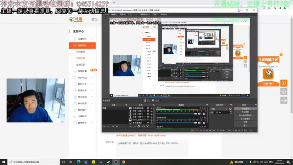Image resolution: width=293 pixels, height=165 pixels.
Task: Open Properties gear for the selected OBS source
Action: coord(147,100)
